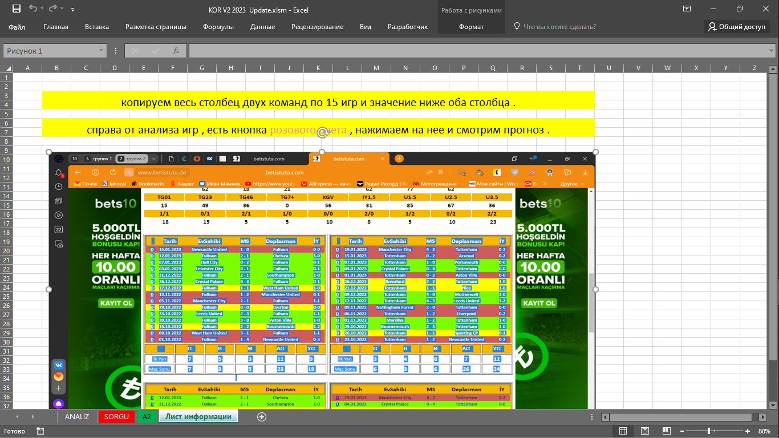Open the Разметка страницы ribbon tab
The height and width of the screenshot is (438, 779).
point(156,27)
